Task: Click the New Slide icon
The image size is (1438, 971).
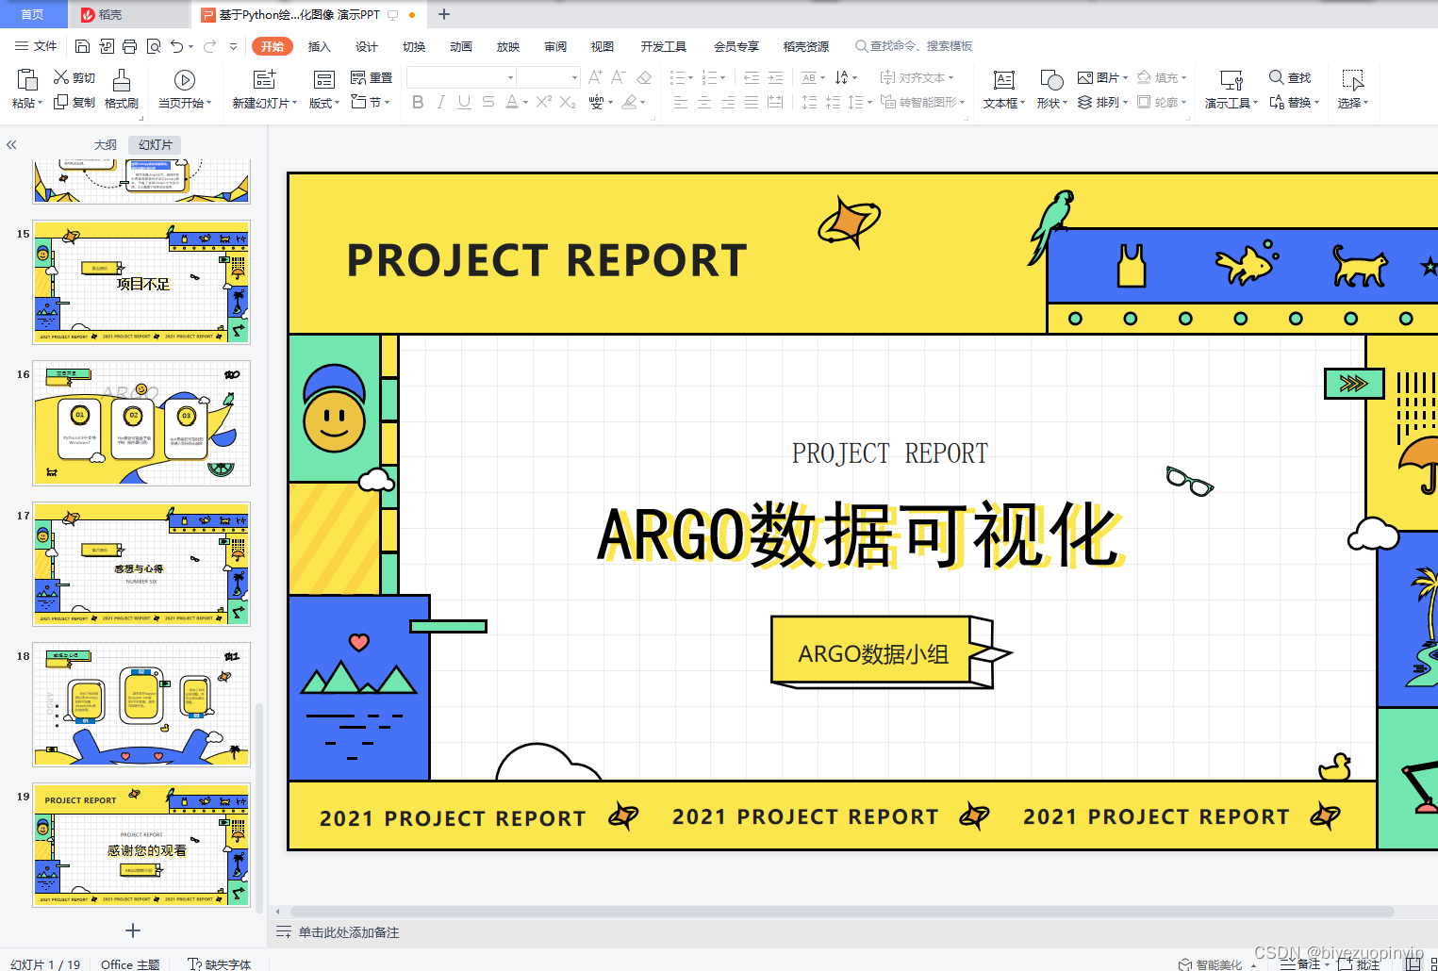Action: pos(265,79)
